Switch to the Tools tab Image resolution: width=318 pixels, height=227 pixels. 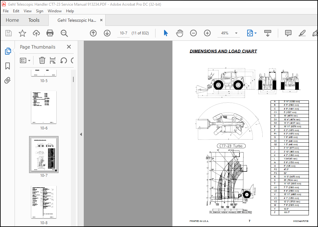(x=34, y=20)
